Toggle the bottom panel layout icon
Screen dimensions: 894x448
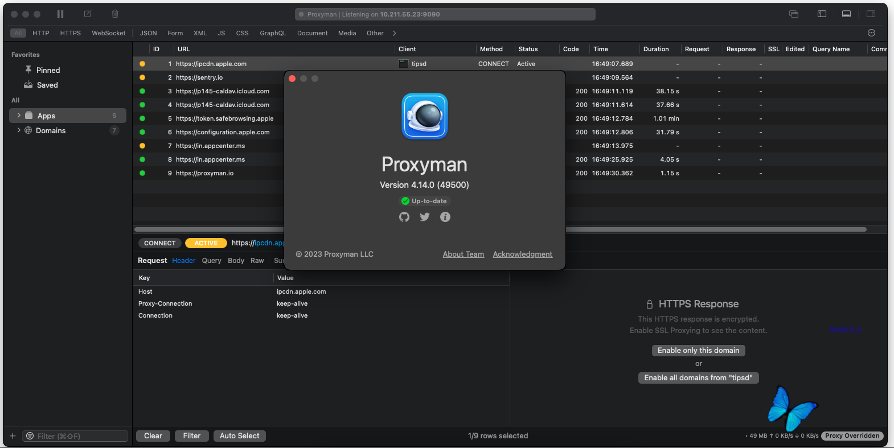pos(847,14)
